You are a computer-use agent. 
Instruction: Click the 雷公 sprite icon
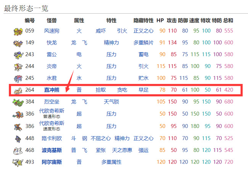coord(19,55)
